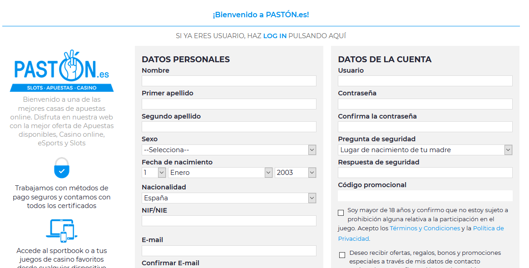
Task: Open the birth month dropdown showing Enero
Action: pos(220,173)
